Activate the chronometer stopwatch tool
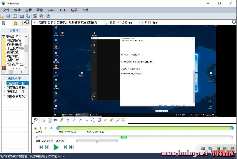The width and height of the screenshot is (237, 159). 99,120
